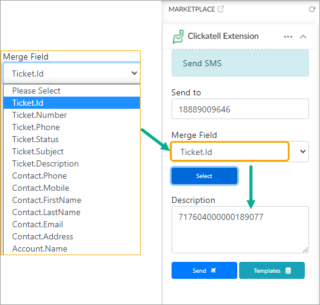The image size is (320, 305).
Task: Open the three-dots extension options
Action: 288,36
